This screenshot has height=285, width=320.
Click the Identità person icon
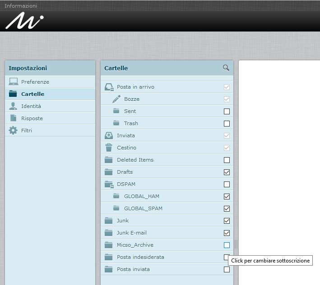[13, 106]
